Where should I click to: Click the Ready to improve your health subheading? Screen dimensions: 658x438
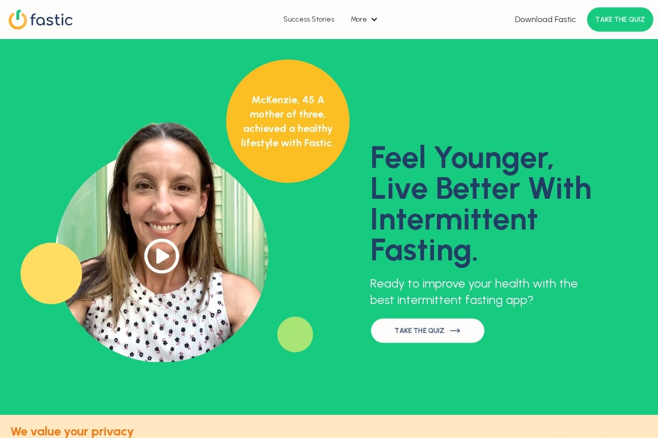(x=473, y=292)
